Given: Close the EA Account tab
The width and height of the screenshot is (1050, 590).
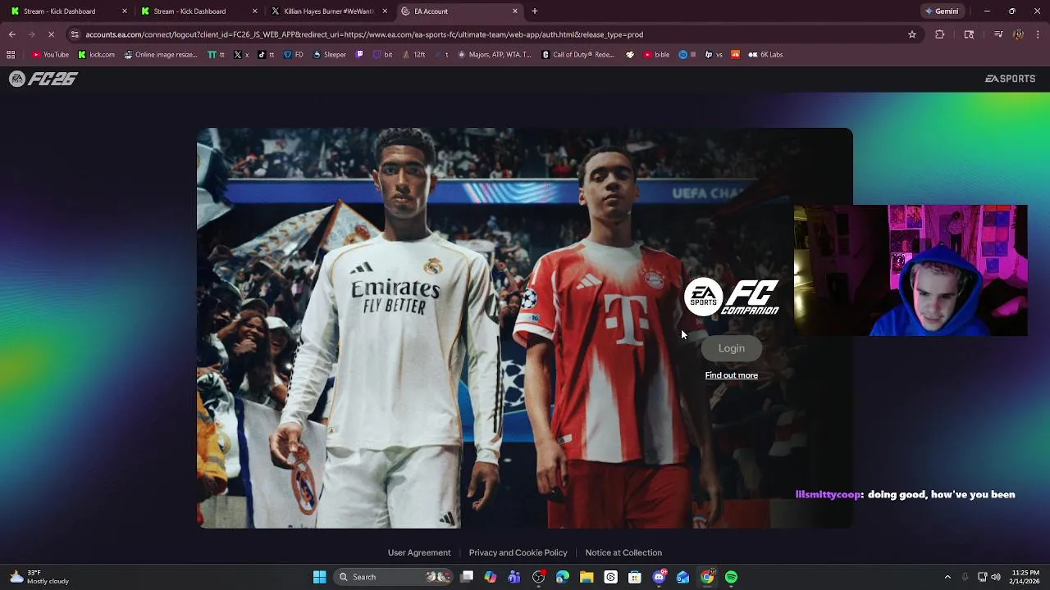Looking at the screenshot, I should [x=515, y=11].
